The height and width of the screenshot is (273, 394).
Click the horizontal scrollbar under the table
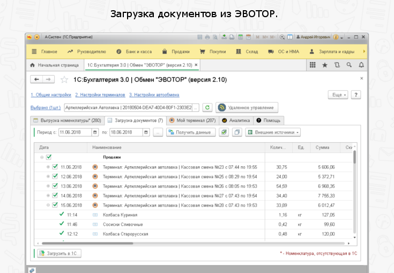point(161,243)
